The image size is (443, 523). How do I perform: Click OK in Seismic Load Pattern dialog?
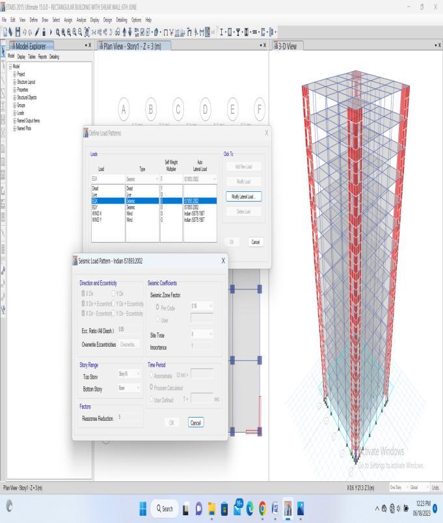172,423
